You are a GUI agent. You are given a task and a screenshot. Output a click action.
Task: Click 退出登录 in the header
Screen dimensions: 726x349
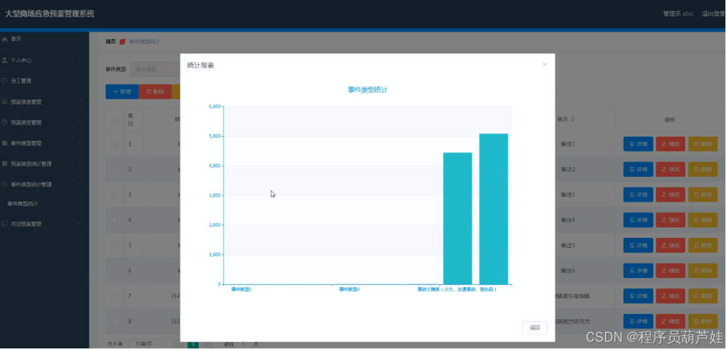tap(714, 14)
